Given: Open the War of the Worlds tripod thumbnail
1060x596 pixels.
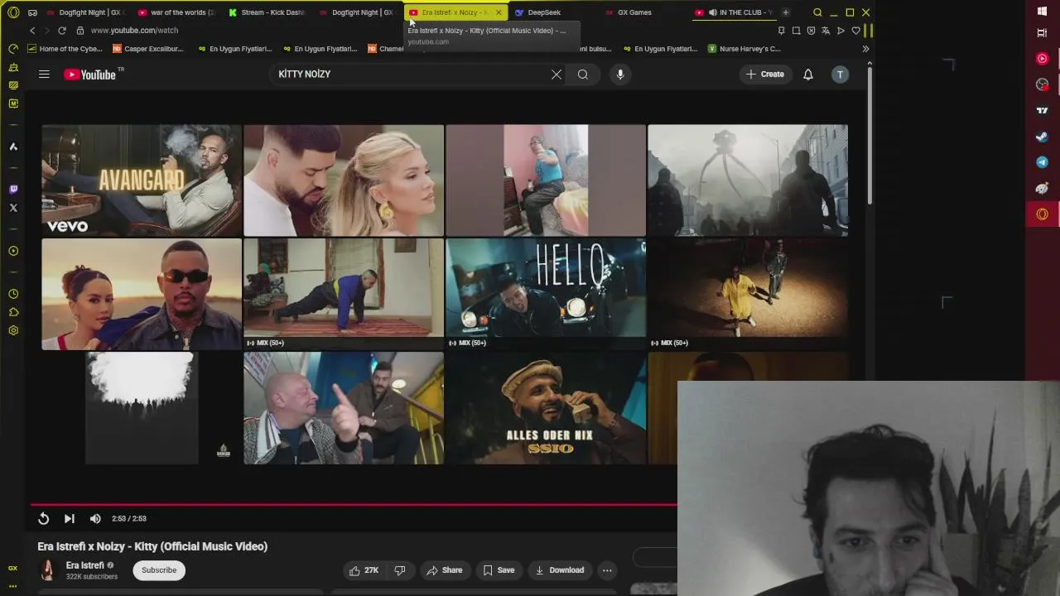Looking at the screenshot, I should (748, 180).
